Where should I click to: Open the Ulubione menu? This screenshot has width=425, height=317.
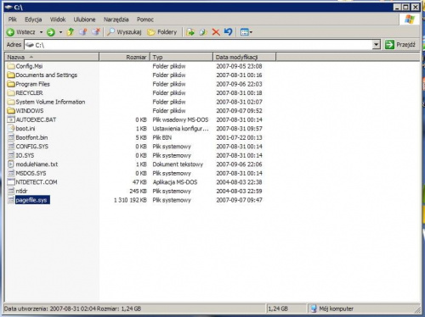[84, 19]
